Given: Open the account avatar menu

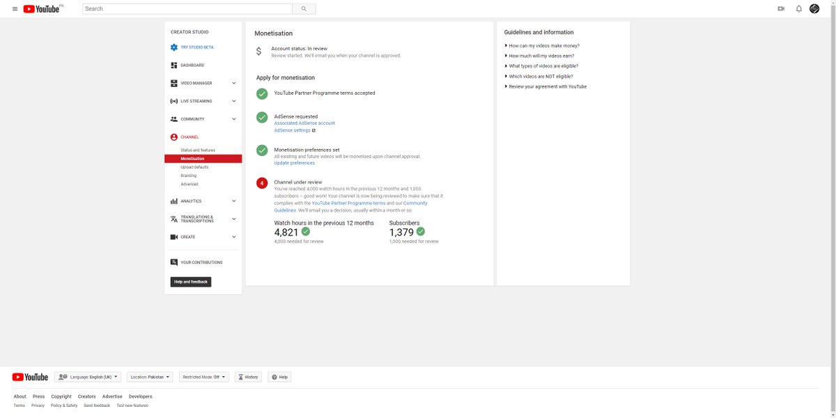Looking at the screenshot, I should 814,9.
